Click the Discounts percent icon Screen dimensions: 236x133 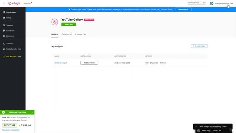tap(4, 36)
